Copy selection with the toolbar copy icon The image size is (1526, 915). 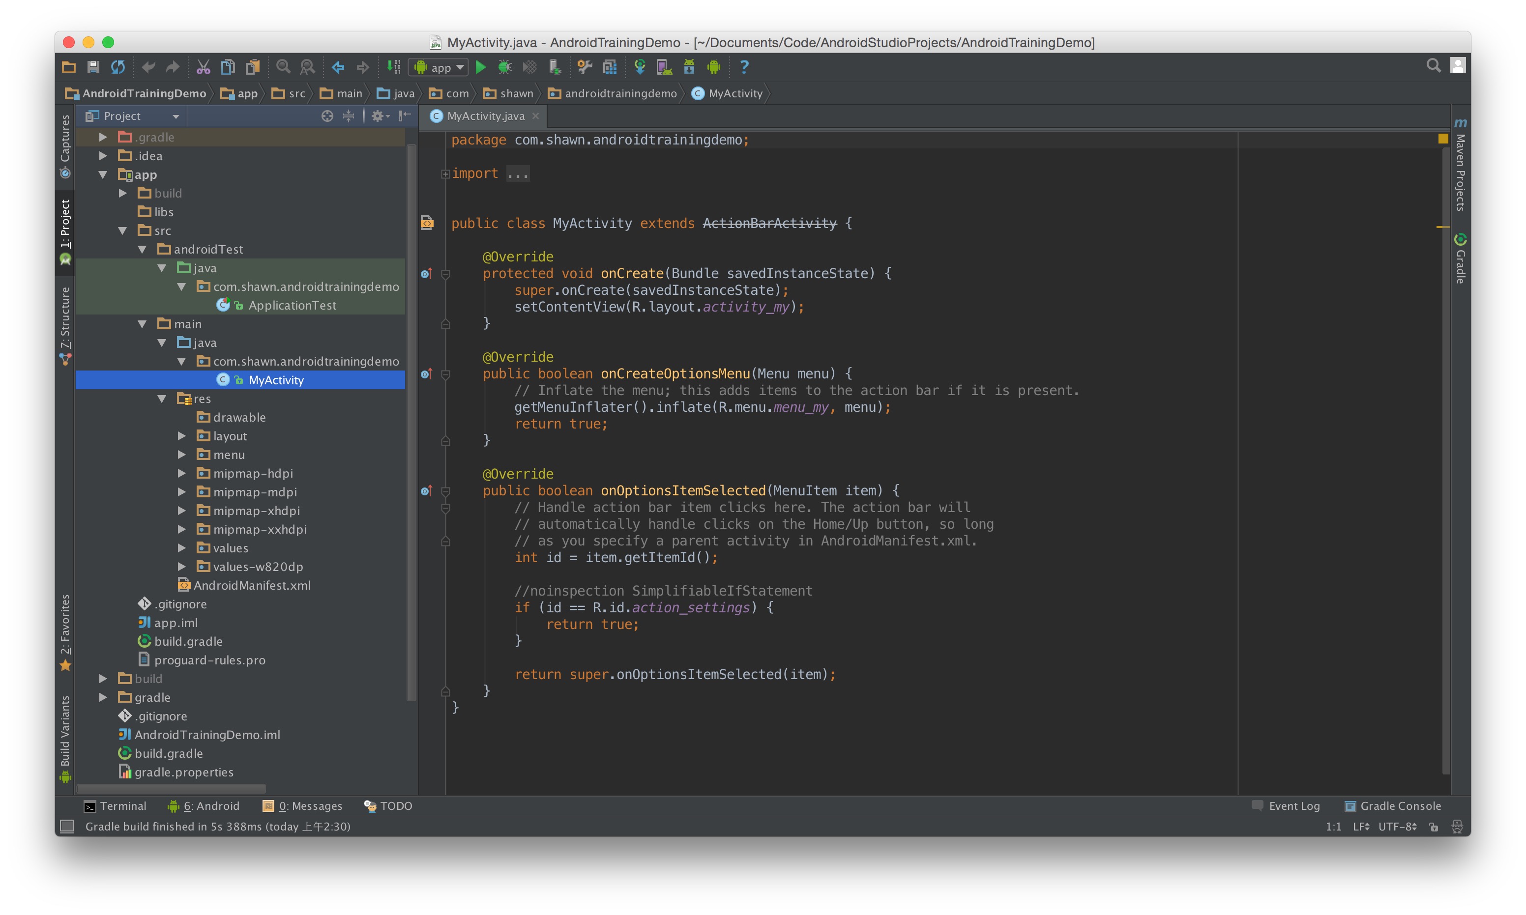(x=228, y=67)
